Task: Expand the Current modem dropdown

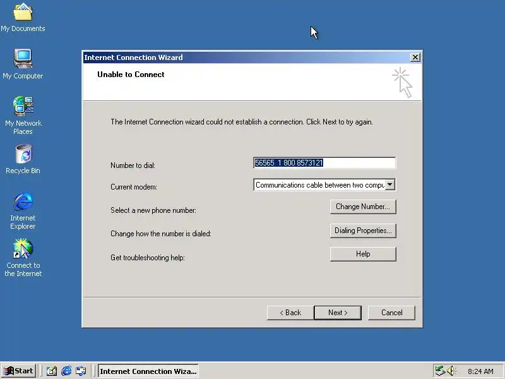Action: [390, 184]
